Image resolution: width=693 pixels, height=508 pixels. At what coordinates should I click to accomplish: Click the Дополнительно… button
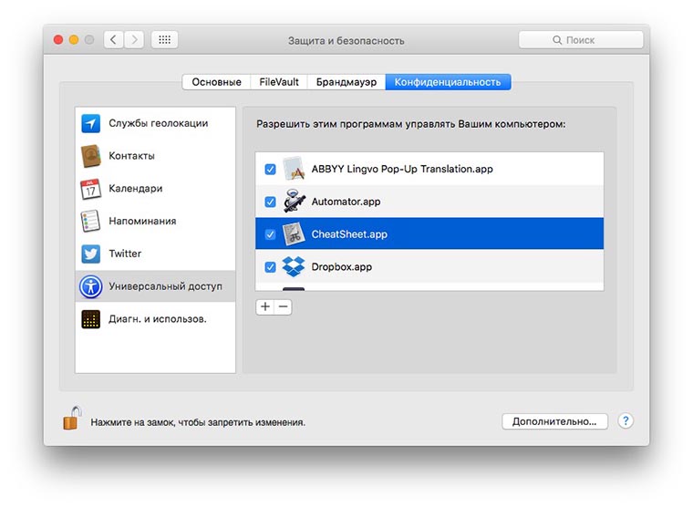(x=554, y=421)
